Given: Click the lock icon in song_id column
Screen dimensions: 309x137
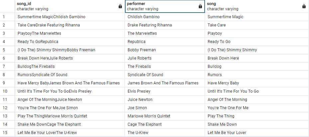Looking at the screenshot, I should [x=120, y=6].
